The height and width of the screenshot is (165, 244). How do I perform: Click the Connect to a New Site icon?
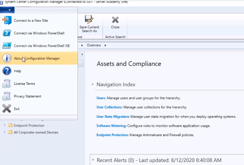7,20
